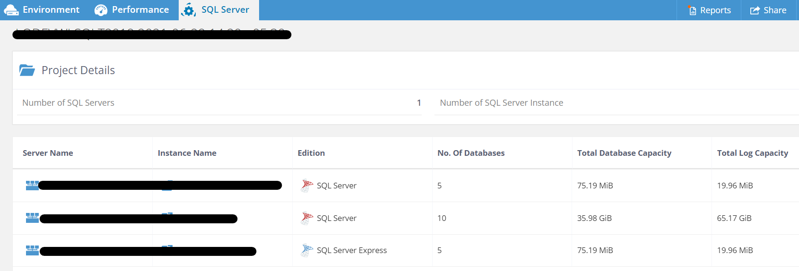799x271 pixels.
Task: Sort by Server Name column header
Action: [x=48, y=153]
